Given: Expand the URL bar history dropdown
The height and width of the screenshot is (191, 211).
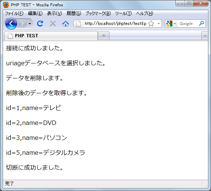Looking at the screenshot, I should (x=159, y=24).
